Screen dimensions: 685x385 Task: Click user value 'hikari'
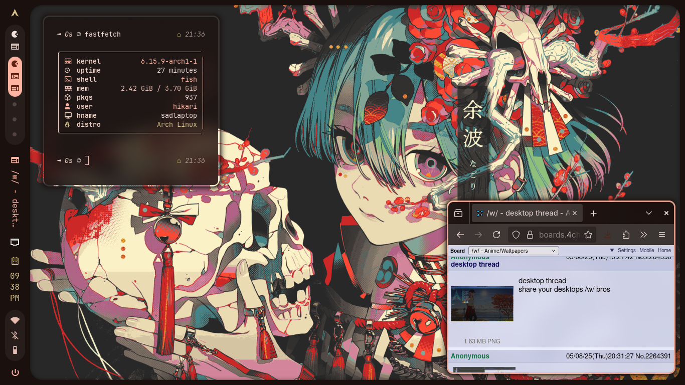click(x=185, y=106)
